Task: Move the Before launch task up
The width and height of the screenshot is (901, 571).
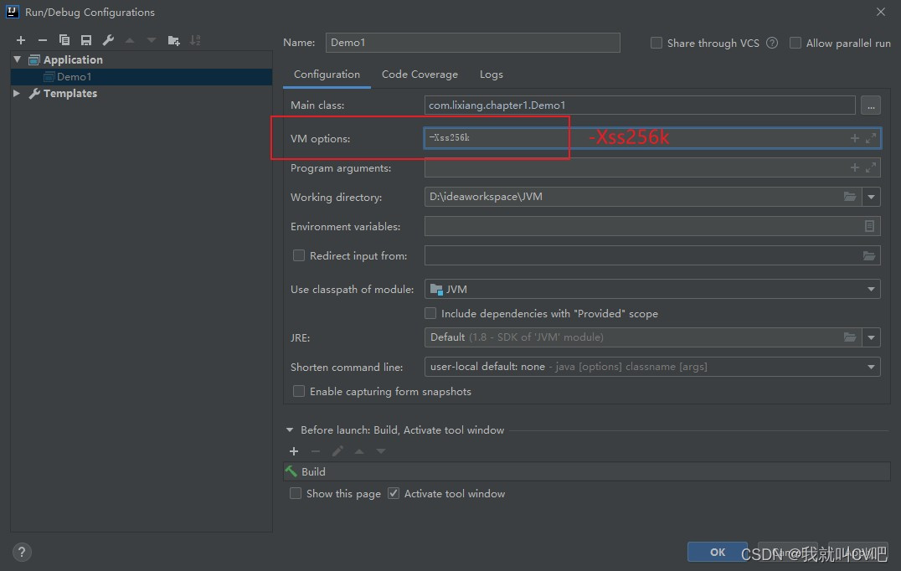Action: pos(359,451)
